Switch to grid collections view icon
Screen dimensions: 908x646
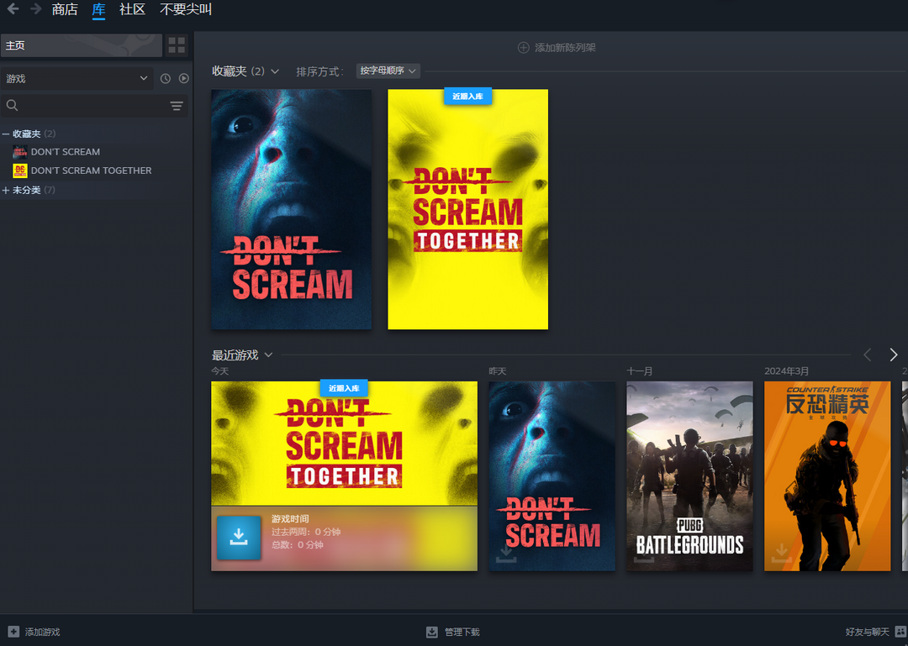[x=177, y=45]
